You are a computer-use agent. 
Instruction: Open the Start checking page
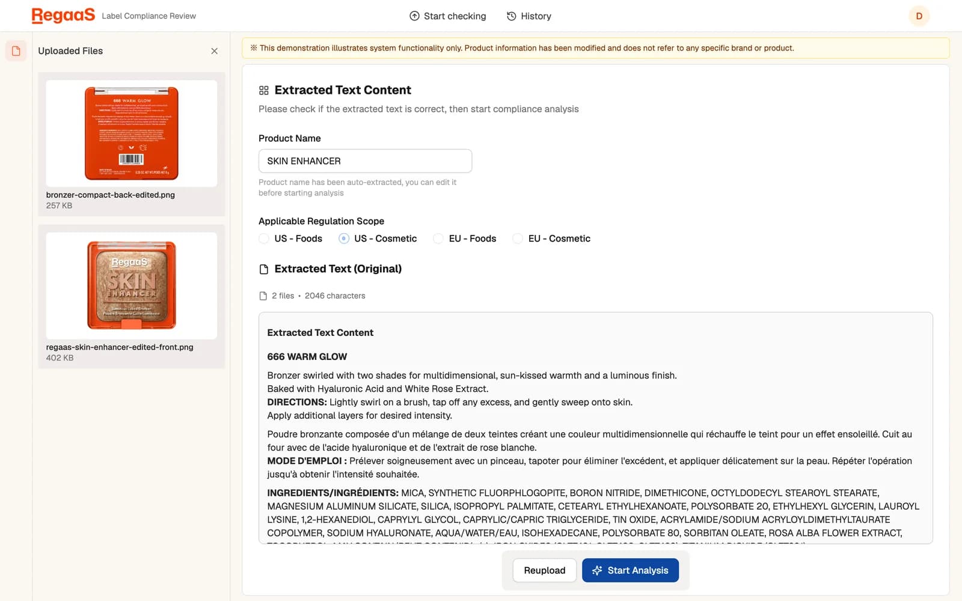coord(448,16)
